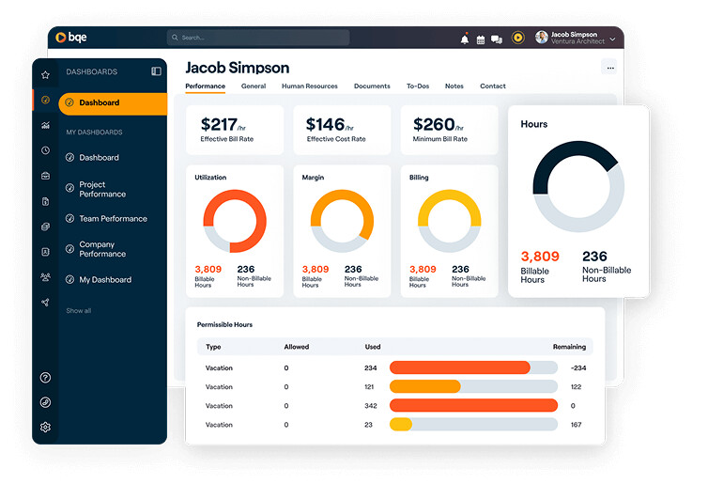Open Company Performance dashboard

click(x=102, y=249)
